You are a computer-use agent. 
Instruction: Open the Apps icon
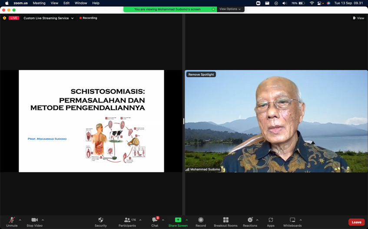click(271, 220)
